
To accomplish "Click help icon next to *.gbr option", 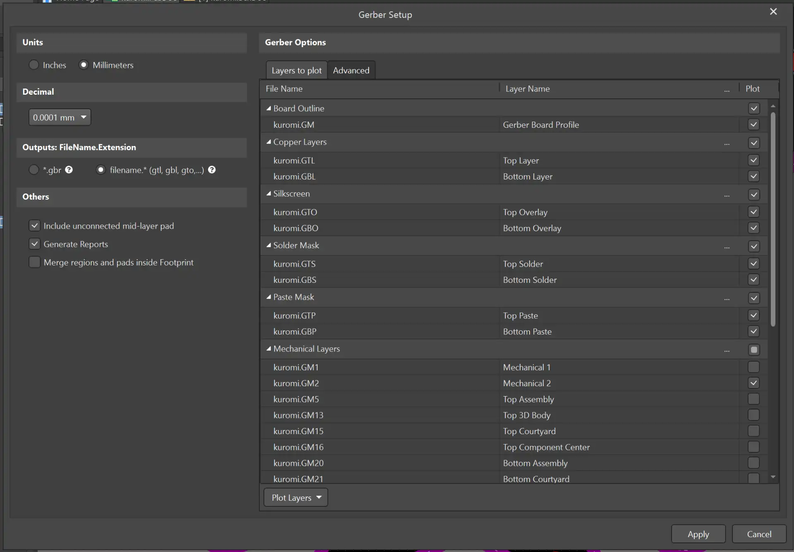I will point(69,170).
